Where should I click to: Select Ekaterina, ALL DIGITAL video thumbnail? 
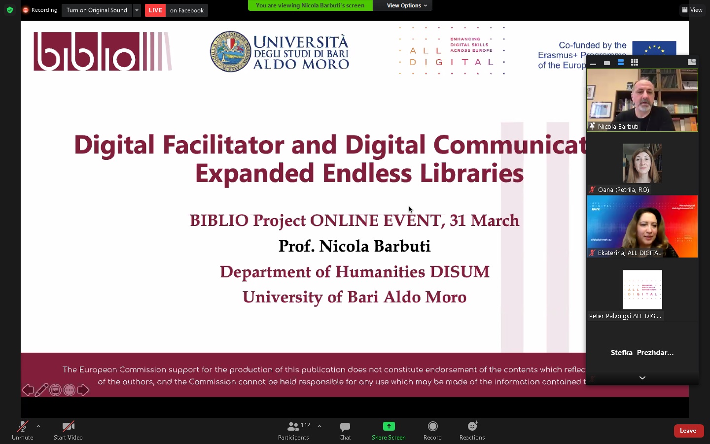(642, 226)
